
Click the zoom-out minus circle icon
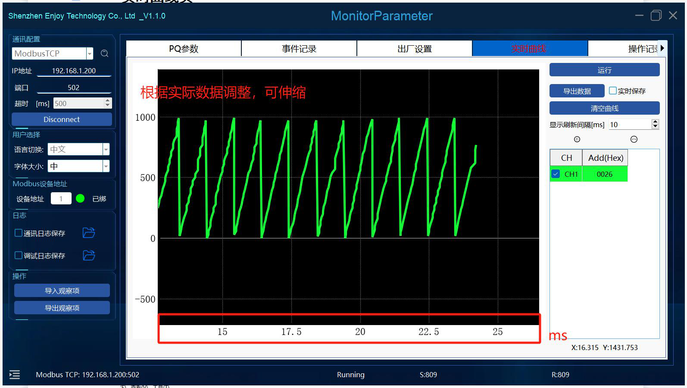pyautogui.click(x=634, y=139)
